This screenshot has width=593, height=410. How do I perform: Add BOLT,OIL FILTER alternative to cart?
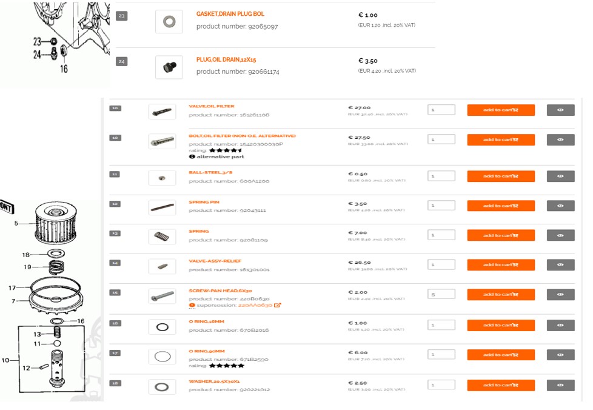[x=500, y=139]
